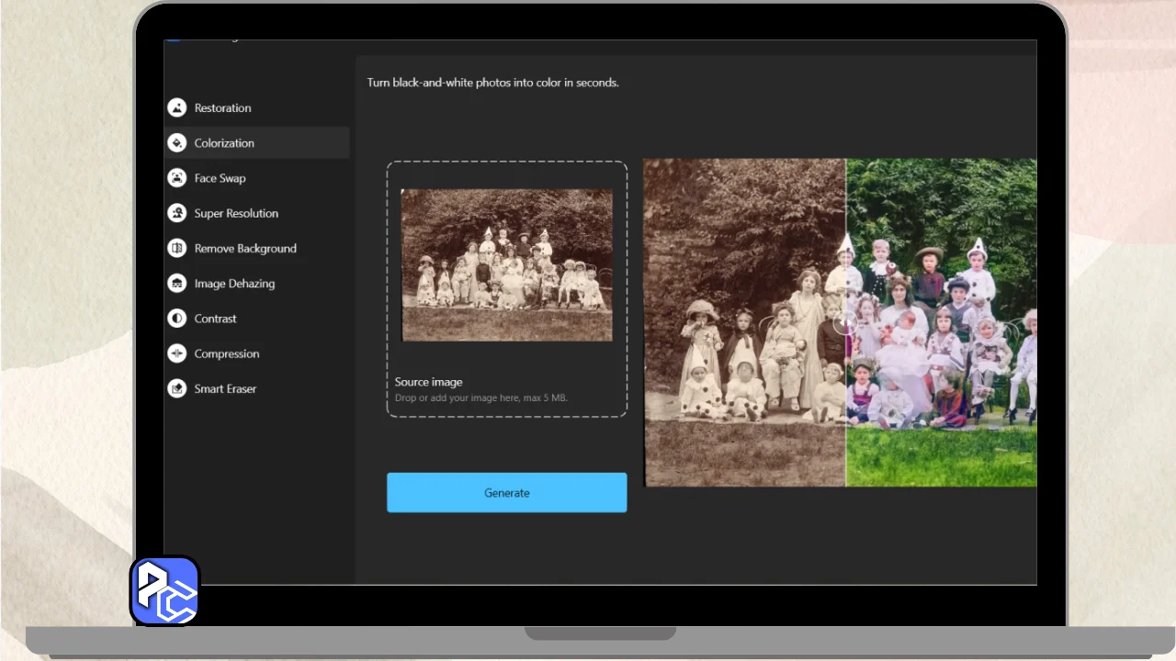Viewport: 1176px width, 661px height.
Task: Click the 'Source image' label
Action: tap(428, 382)
